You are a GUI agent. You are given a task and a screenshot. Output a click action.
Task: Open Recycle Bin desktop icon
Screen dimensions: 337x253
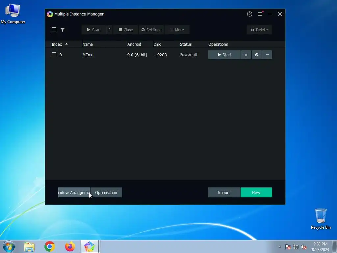tap(321, 219)
